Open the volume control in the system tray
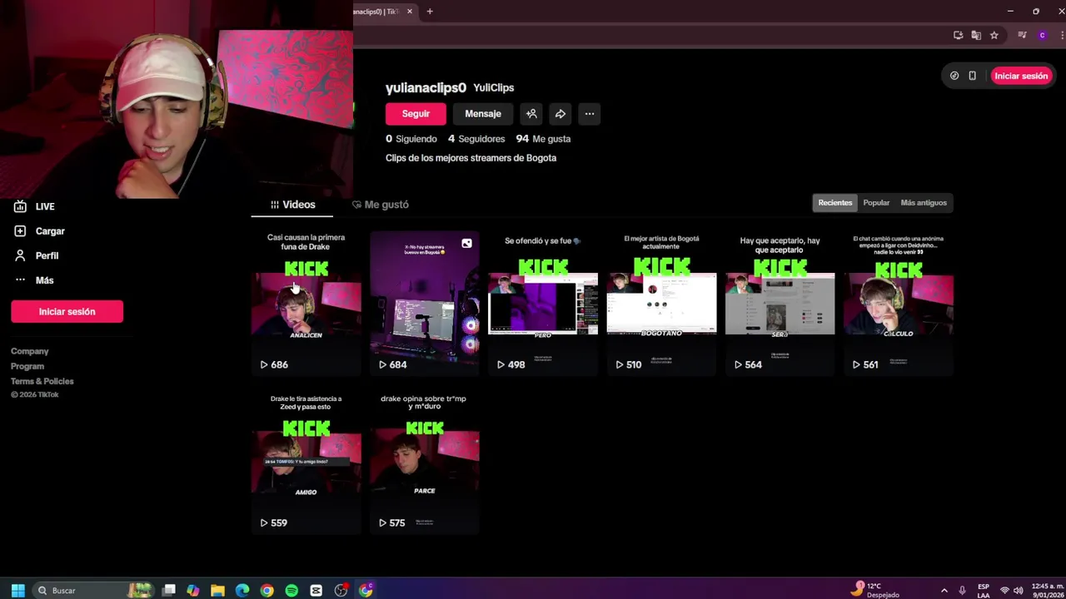Image resolution: width=1066 pixels, height=599 pixels. (1018, 590)
